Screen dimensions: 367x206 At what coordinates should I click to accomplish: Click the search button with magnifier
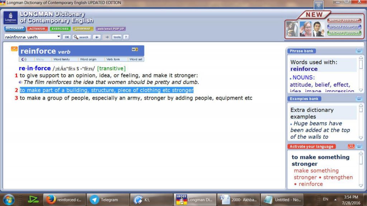click(81, 37)
